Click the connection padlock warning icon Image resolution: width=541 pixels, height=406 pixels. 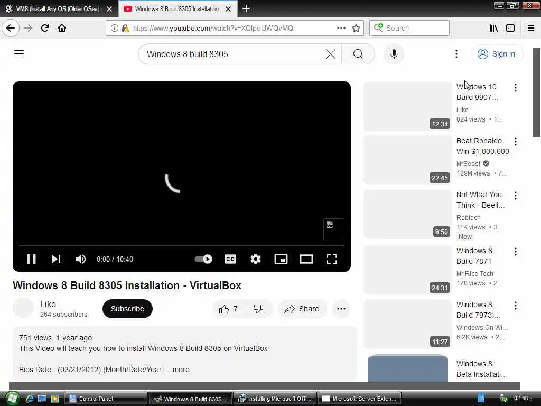tap(125, 28)
